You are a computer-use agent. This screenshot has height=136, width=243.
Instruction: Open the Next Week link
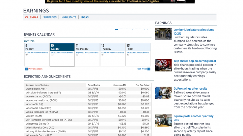click(142, 69)
